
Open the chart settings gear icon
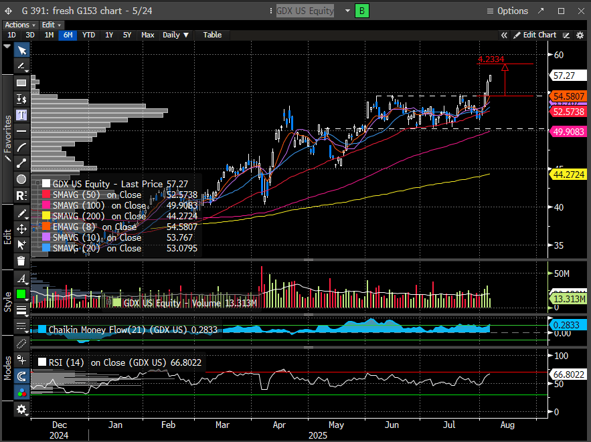(580, 35)
